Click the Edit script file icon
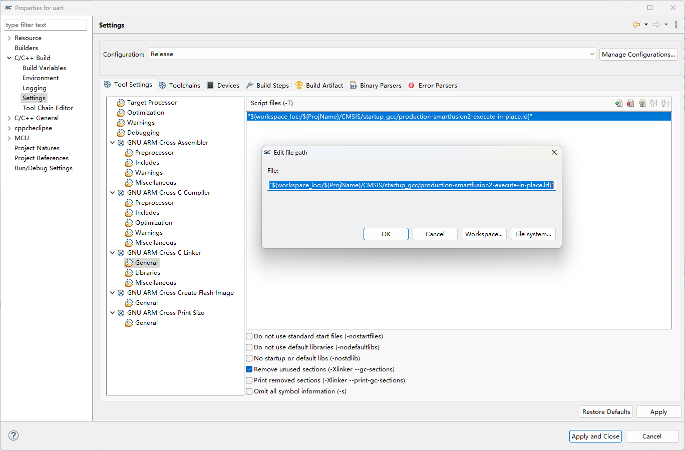 coord(642,103)
